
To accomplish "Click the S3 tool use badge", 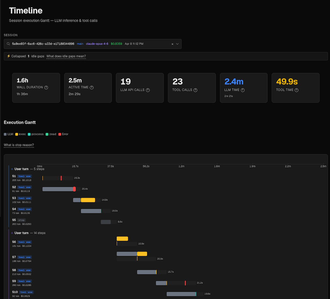I will coord(24,198).
